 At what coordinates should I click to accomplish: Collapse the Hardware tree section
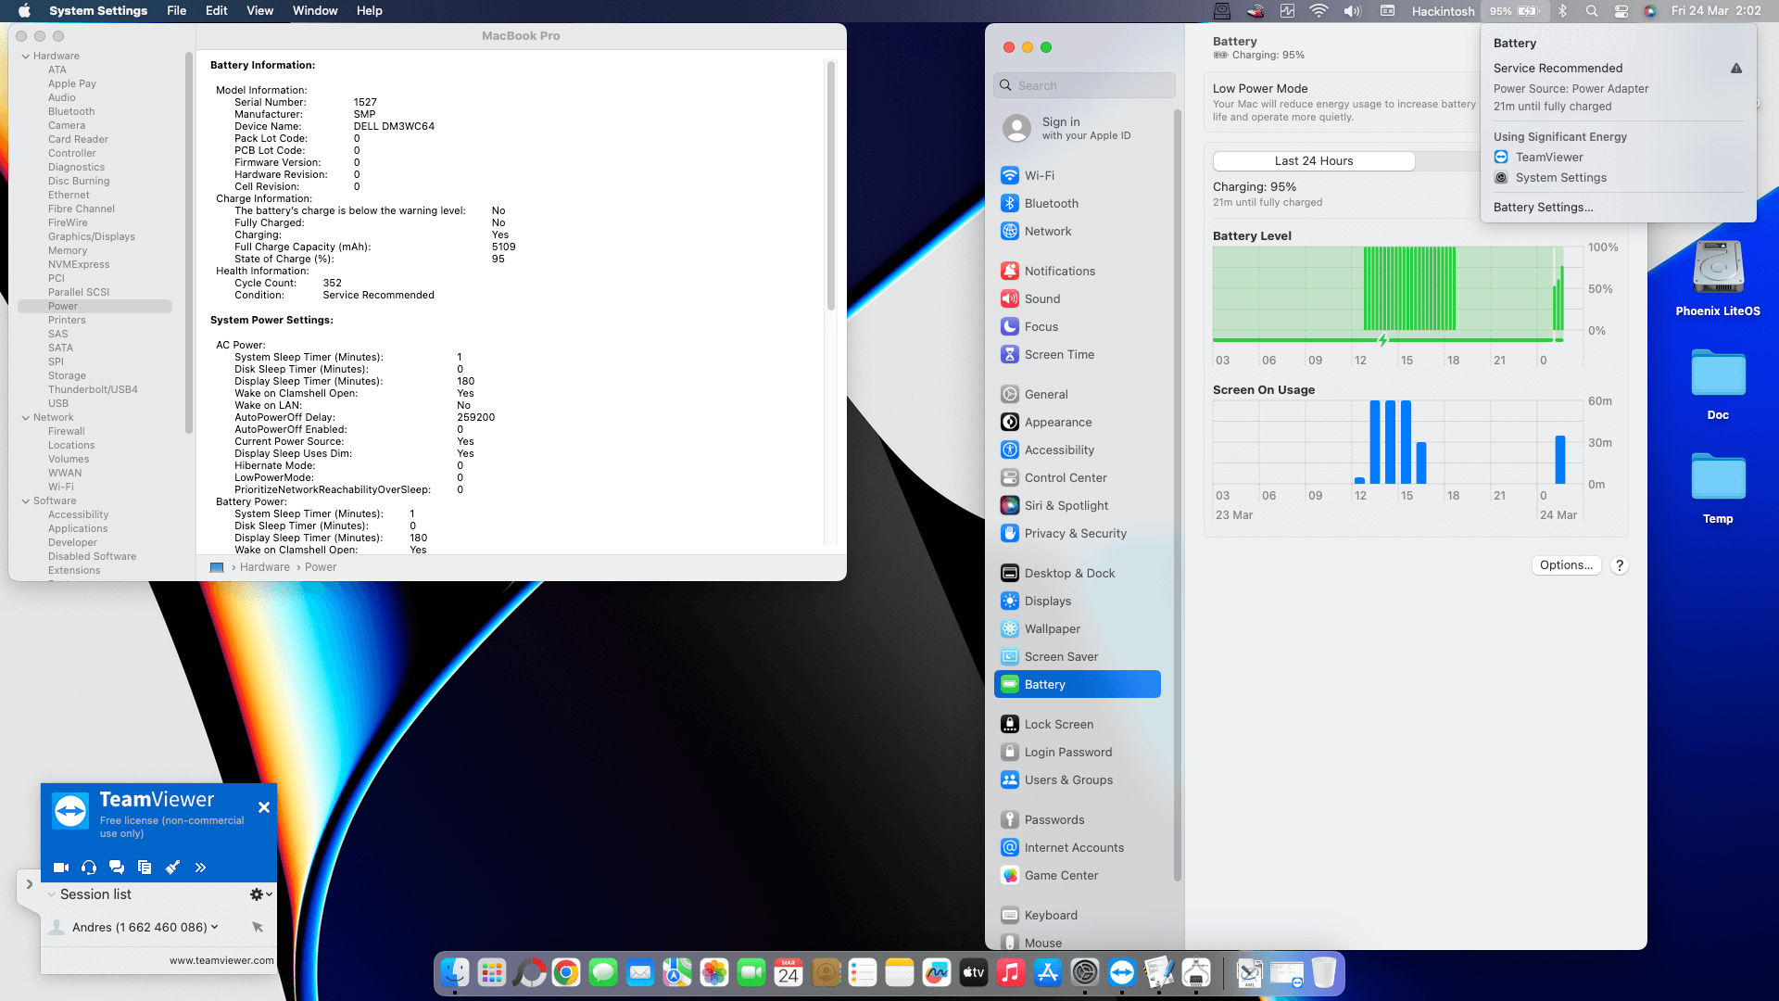point(26,57)
